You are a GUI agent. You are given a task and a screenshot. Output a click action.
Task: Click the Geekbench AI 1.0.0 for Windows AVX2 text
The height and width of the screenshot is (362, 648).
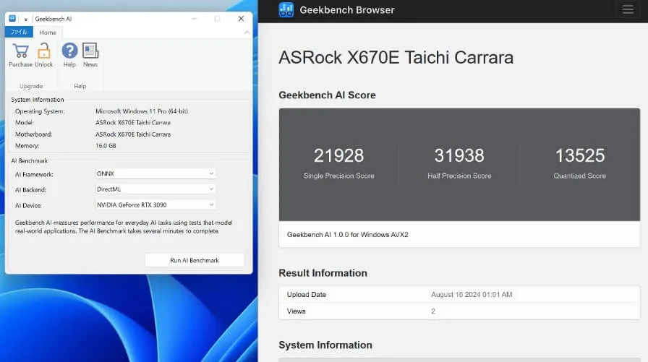tap(348, 234)
